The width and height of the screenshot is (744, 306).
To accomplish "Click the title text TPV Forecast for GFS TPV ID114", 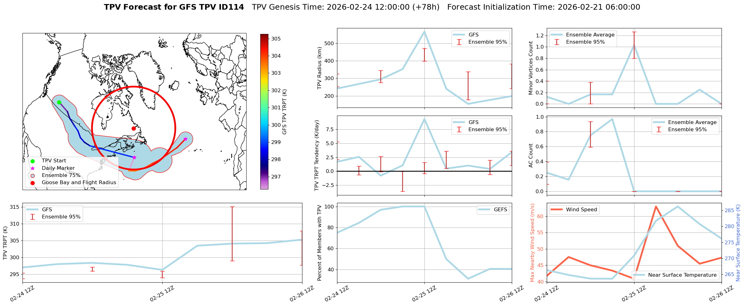I will pos(174,7).
